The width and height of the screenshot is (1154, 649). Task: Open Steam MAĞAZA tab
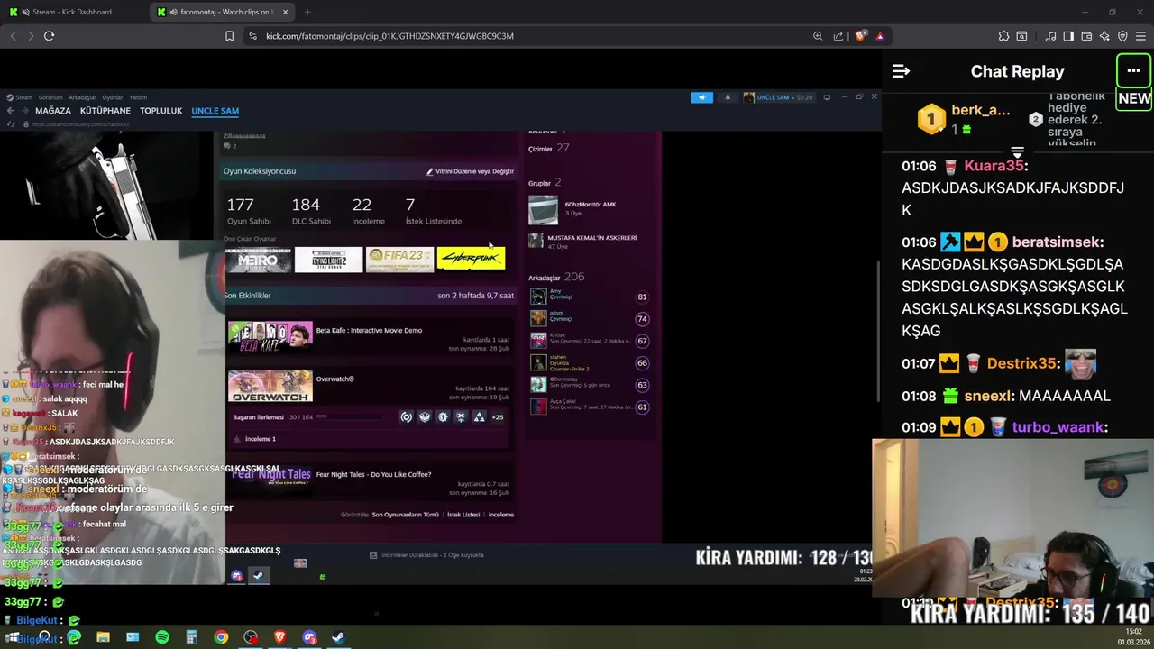tap(53, 111)
